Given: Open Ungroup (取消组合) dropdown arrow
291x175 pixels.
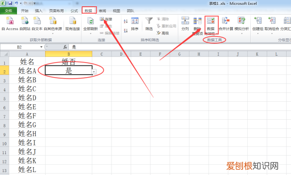Looking at the screenshot, I should coord(272,33).
